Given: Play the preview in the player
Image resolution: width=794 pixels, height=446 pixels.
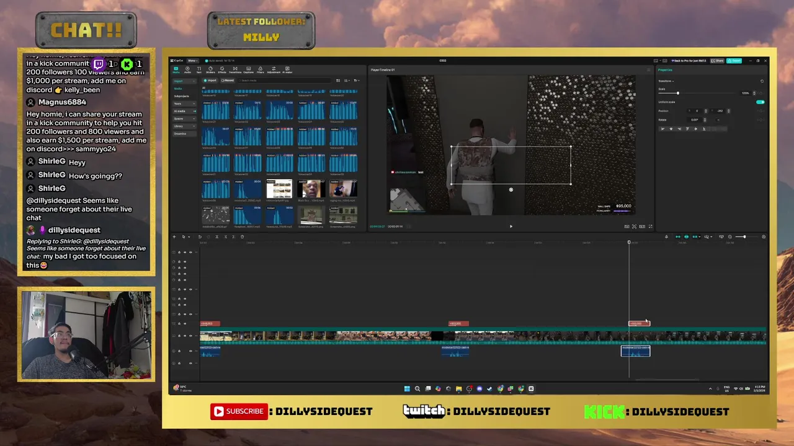Looking at the screenshot, I should (x=511, y=226).
